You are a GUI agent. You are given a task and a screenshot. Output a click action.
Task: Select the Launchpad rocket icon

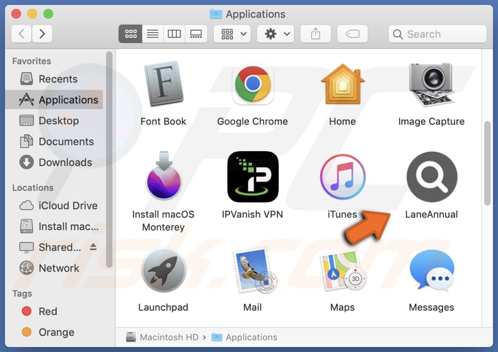tap(163, 270)
